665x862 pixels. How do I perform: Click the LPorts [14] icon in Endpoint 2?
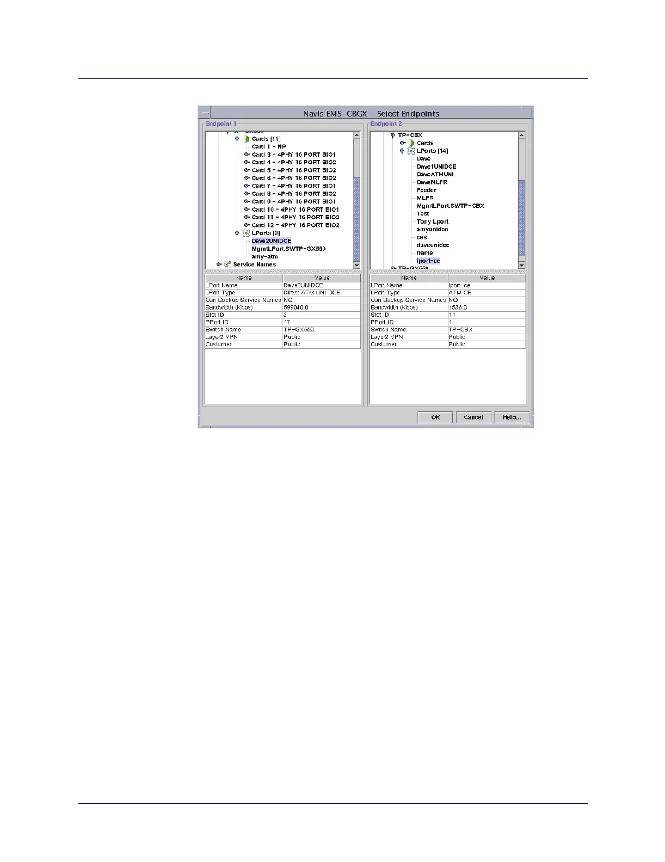pyautogui.click(x=411, y=151)
